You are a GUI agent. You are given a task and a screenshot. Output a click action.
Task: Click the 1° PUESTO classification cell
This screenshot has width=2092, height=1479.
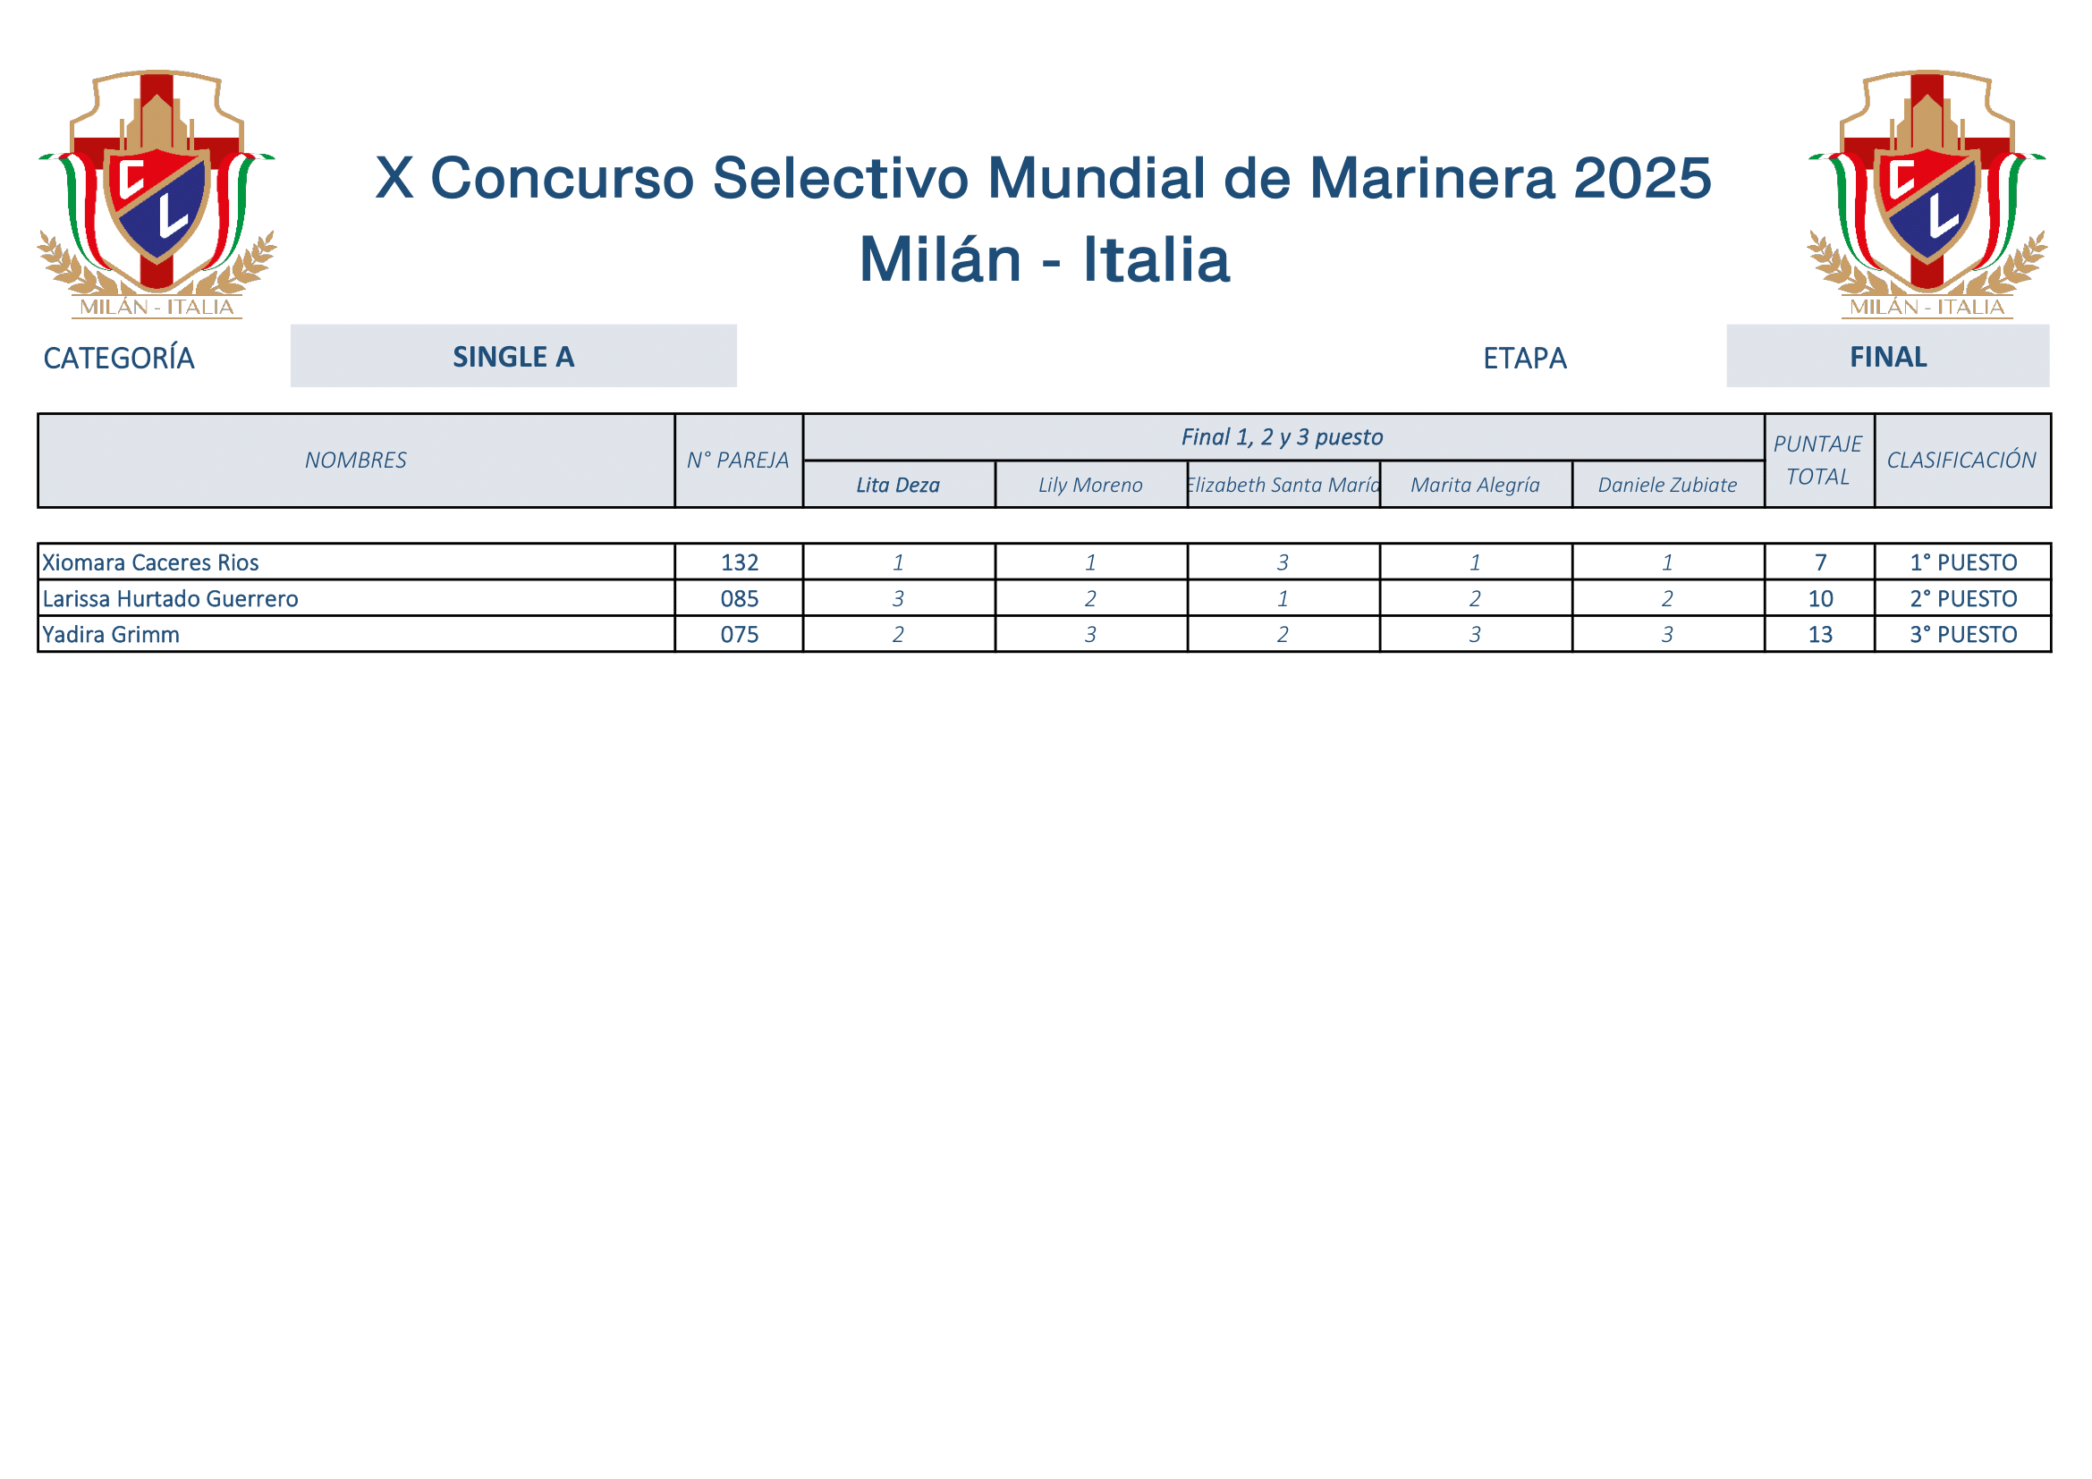(1962, 562)
